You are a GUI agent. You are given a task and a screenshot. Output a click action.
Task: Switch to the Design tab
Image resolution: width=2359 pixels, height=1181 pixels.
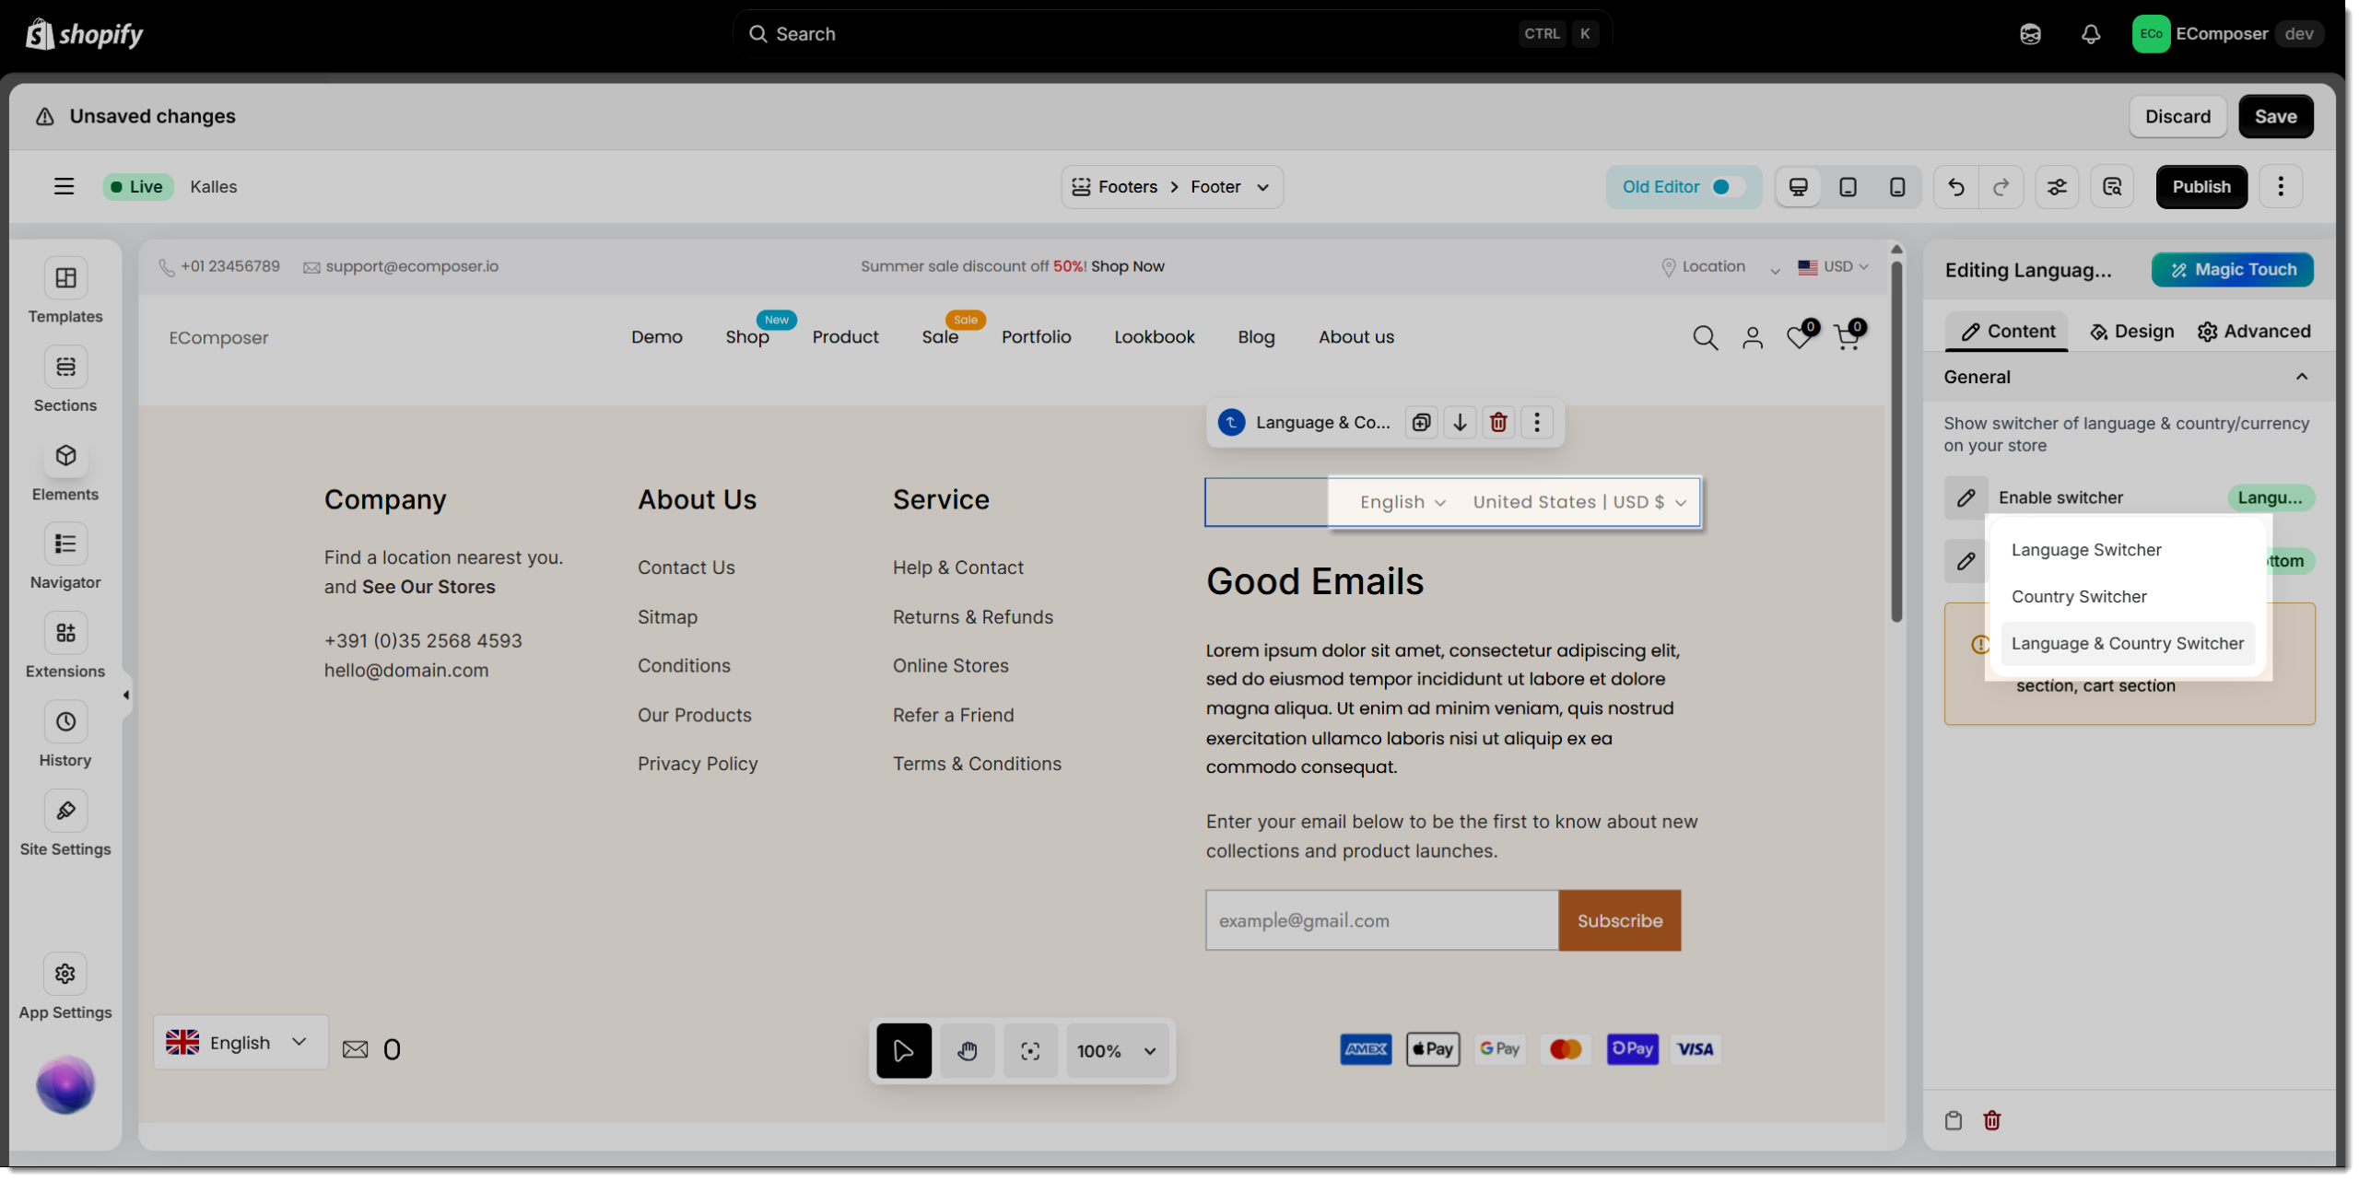2131,332
